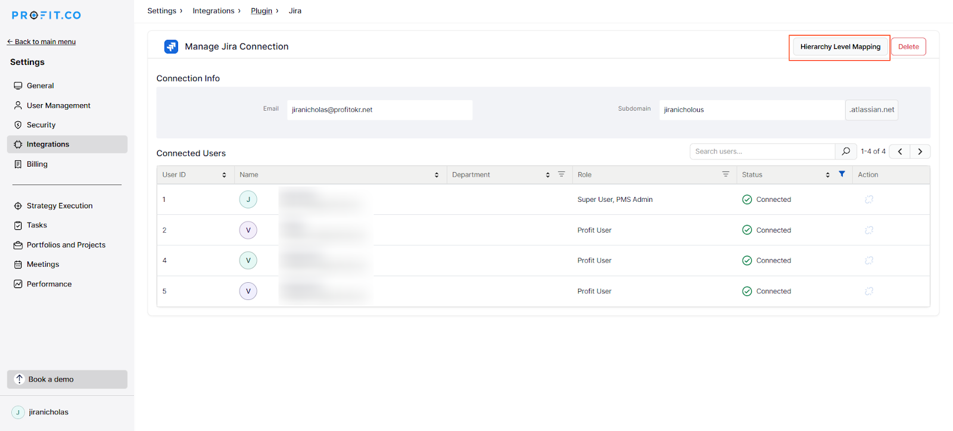
Task: Click the Connected Users heading
Action: click(191, 153)
